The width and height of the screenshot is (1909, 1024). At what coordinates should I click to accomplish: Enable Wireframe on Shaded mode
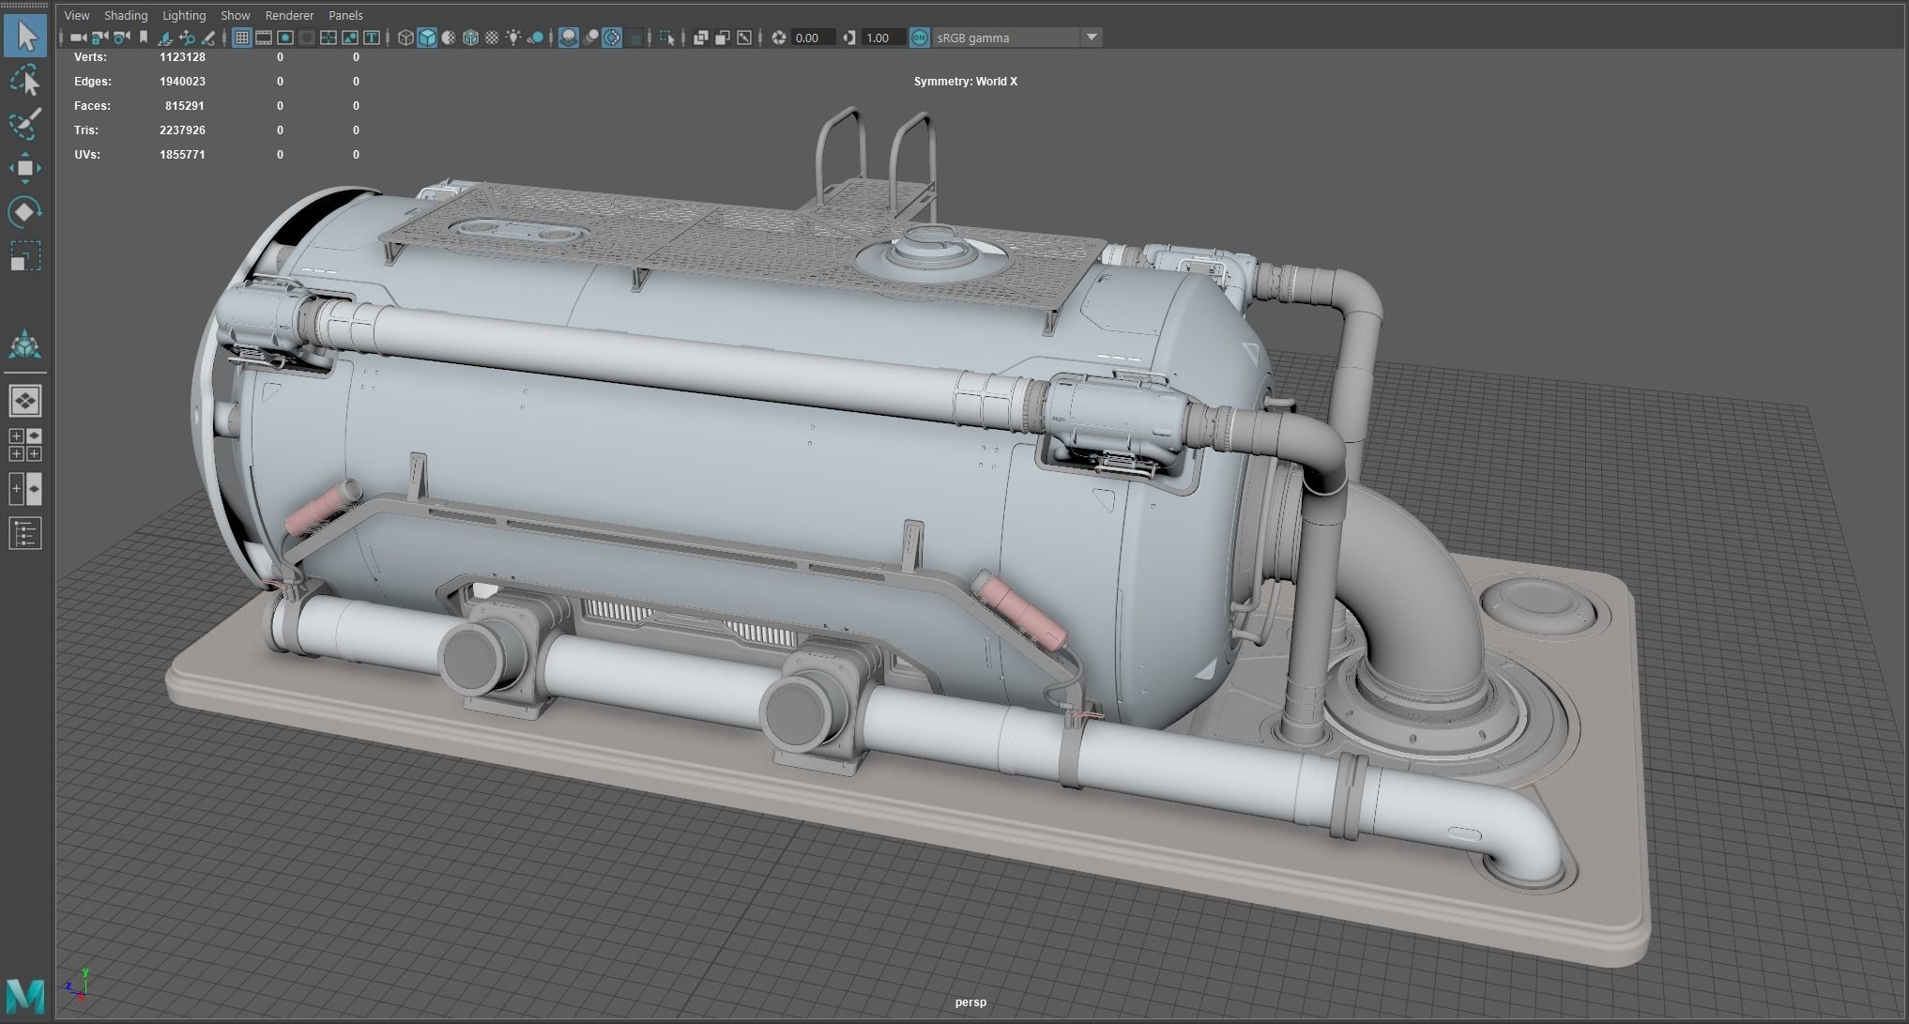coord(470,38)
